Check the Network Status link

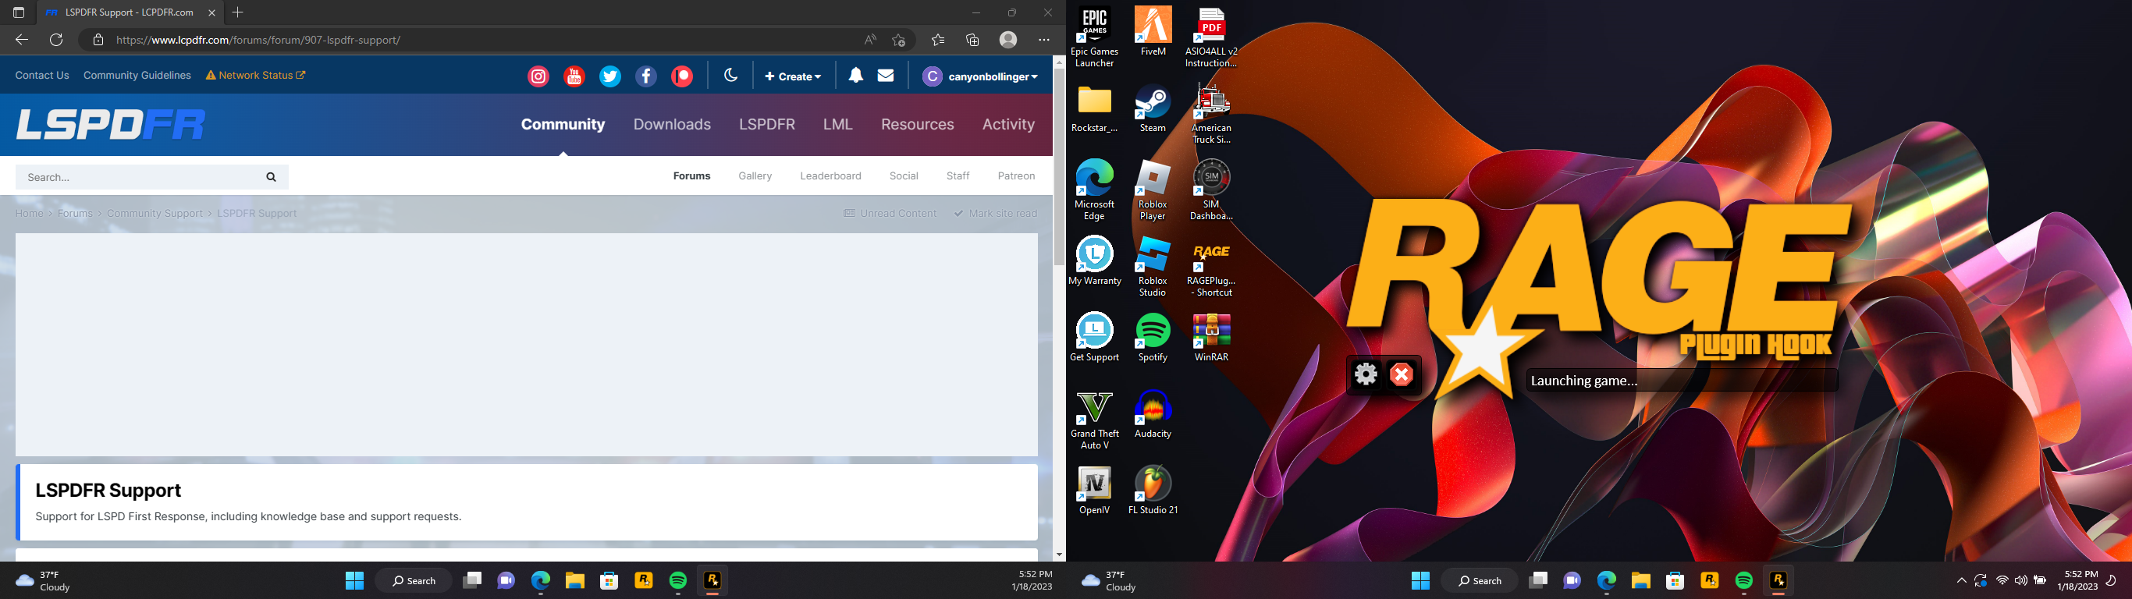256,76
